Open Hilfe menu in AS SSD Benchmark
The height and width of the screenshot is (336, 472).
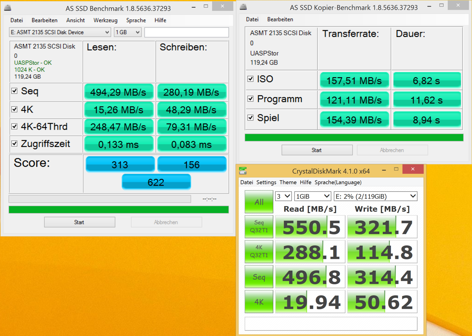tap(160, 20)
